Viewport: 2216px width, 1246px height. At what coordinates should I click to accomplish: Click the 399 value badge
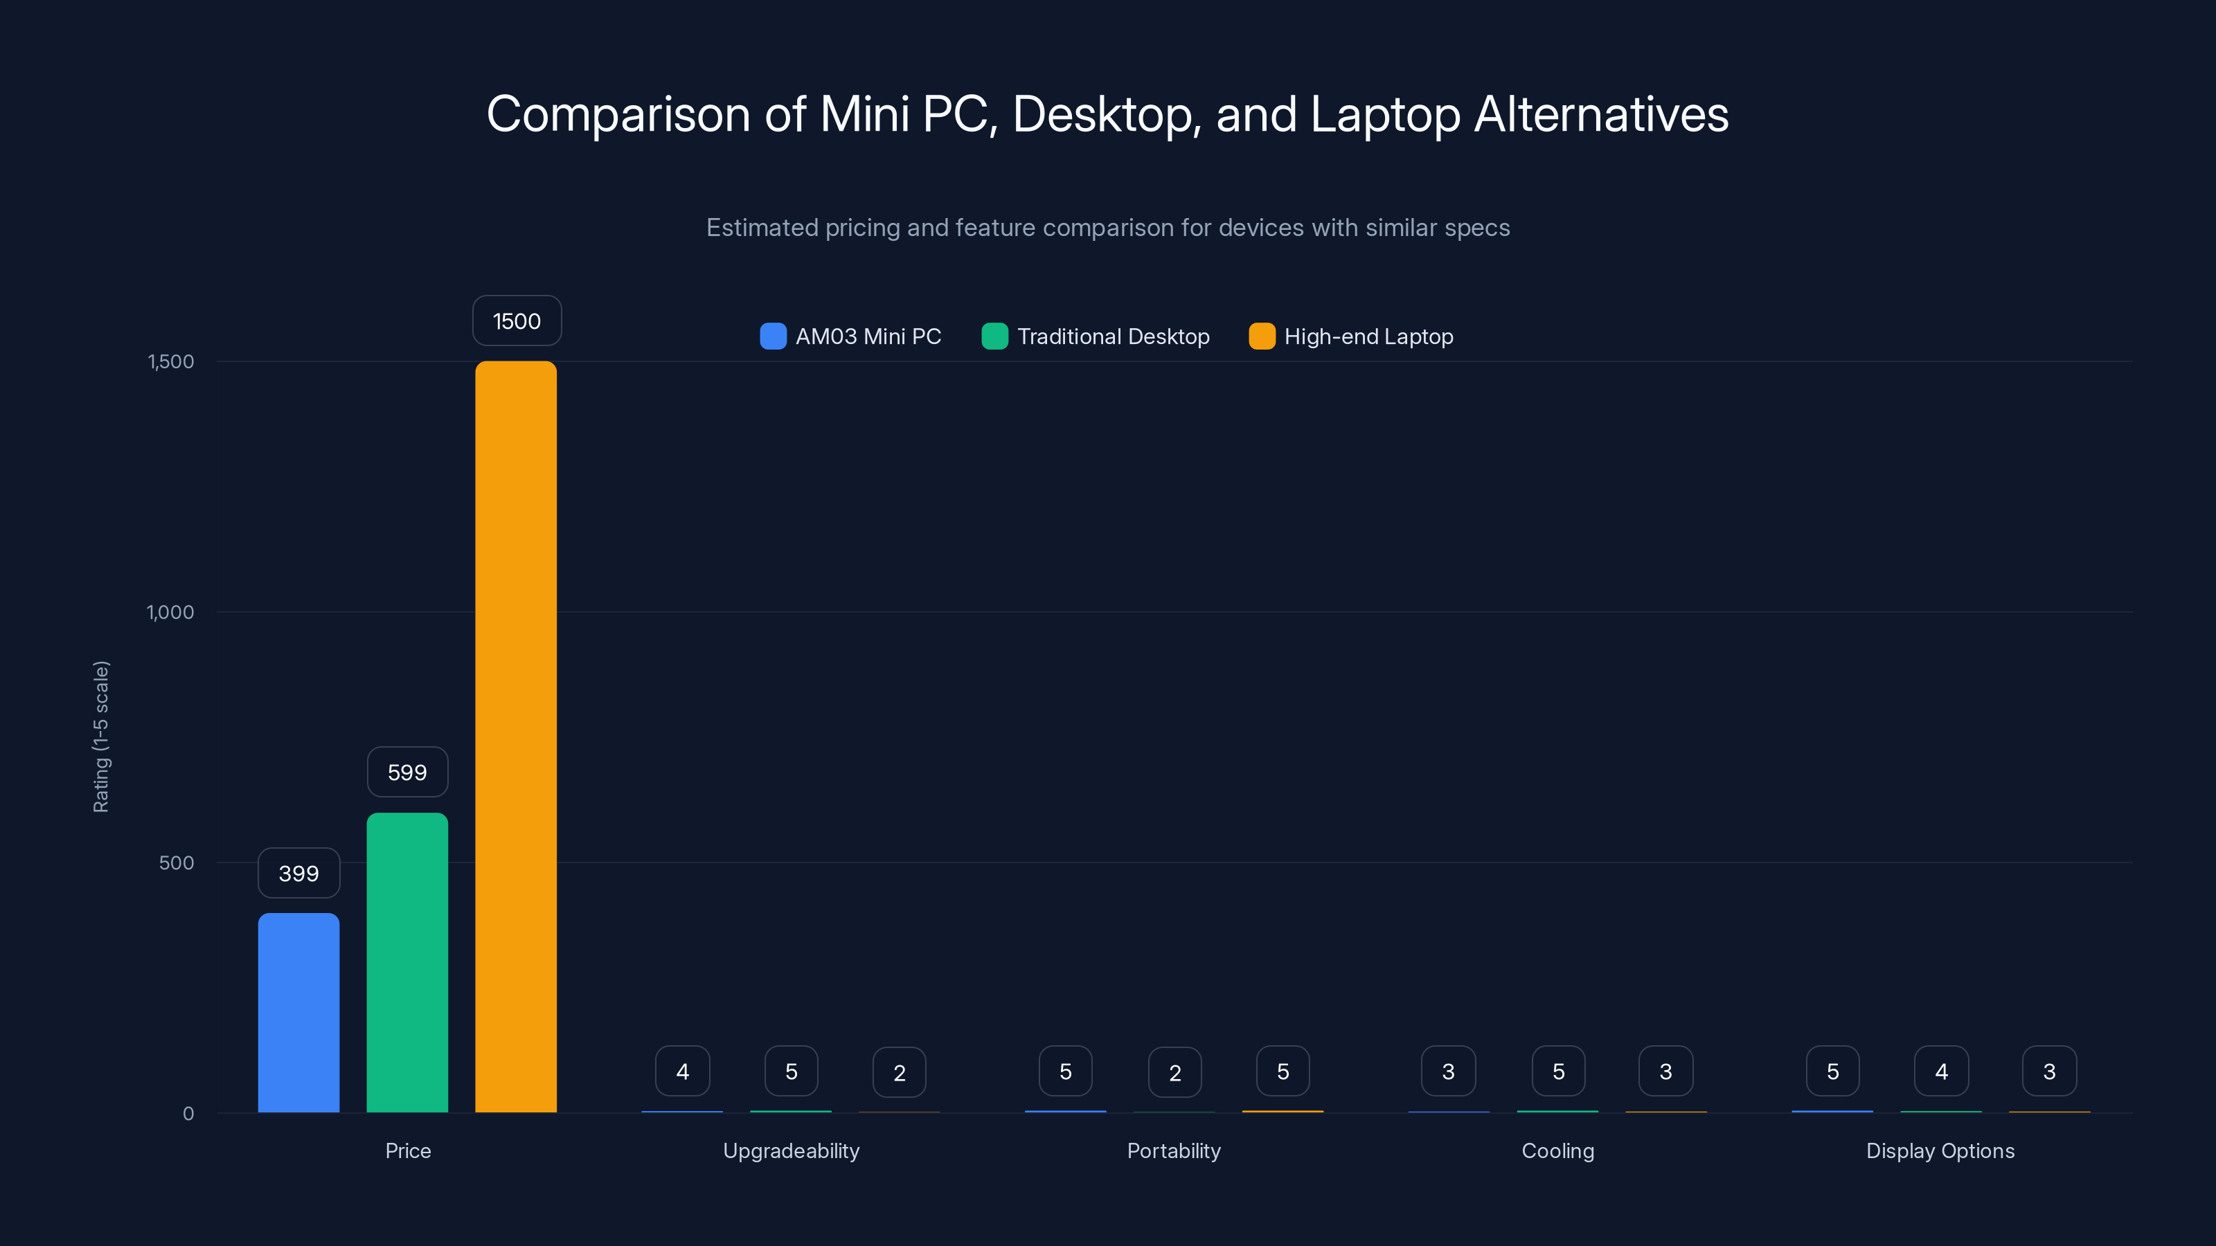click(298, 873)
